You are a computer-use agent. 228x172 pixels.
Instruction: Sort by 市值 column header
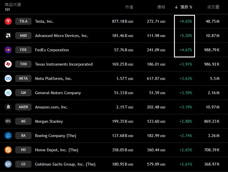(129, 7)
